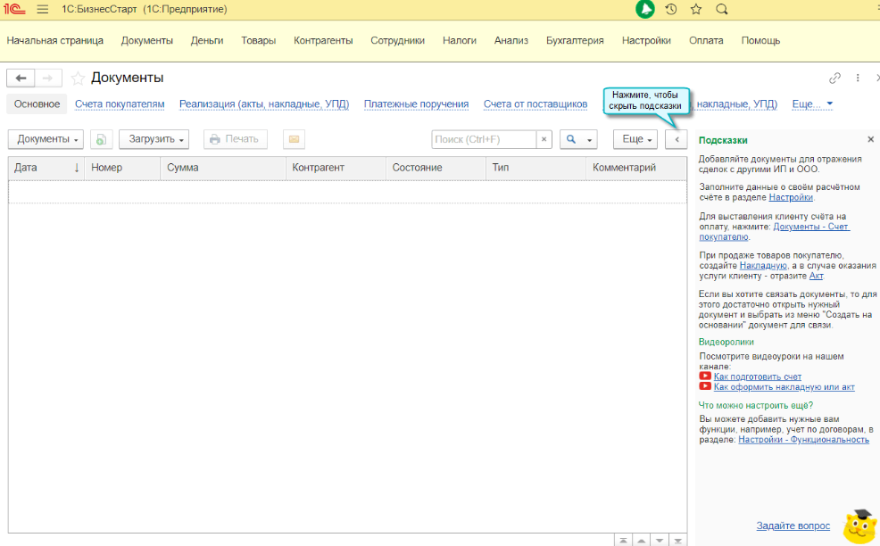Viewport: 880px width, 546px height.
Task: Click the orange envelope send icon
Action: point(294,139)
